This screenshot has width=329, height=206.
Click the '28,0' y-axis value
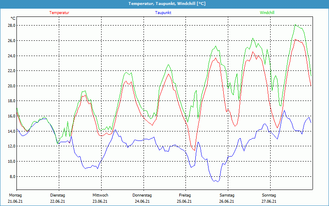coord(11,26)
